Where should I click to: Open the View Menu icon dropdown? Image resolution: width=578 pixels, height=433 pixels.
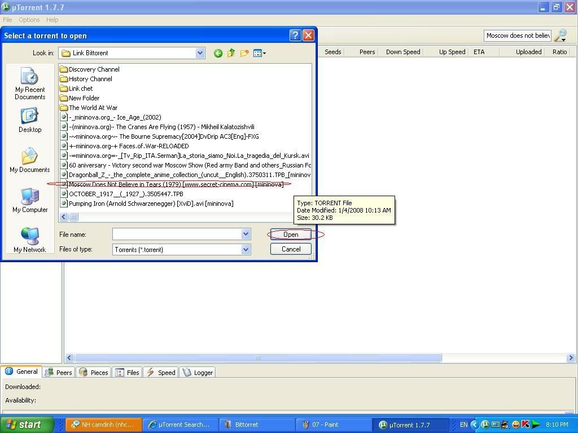point(259,53)
